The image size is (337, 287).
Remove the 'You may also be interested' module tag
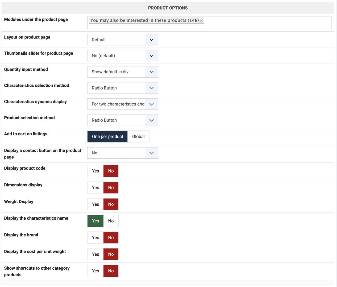tap(201, 21)
